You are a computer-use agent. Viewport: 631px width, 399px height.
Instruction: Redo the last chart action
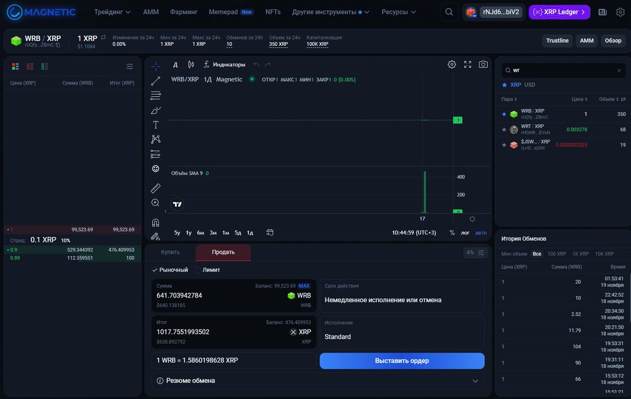point(268,65)
